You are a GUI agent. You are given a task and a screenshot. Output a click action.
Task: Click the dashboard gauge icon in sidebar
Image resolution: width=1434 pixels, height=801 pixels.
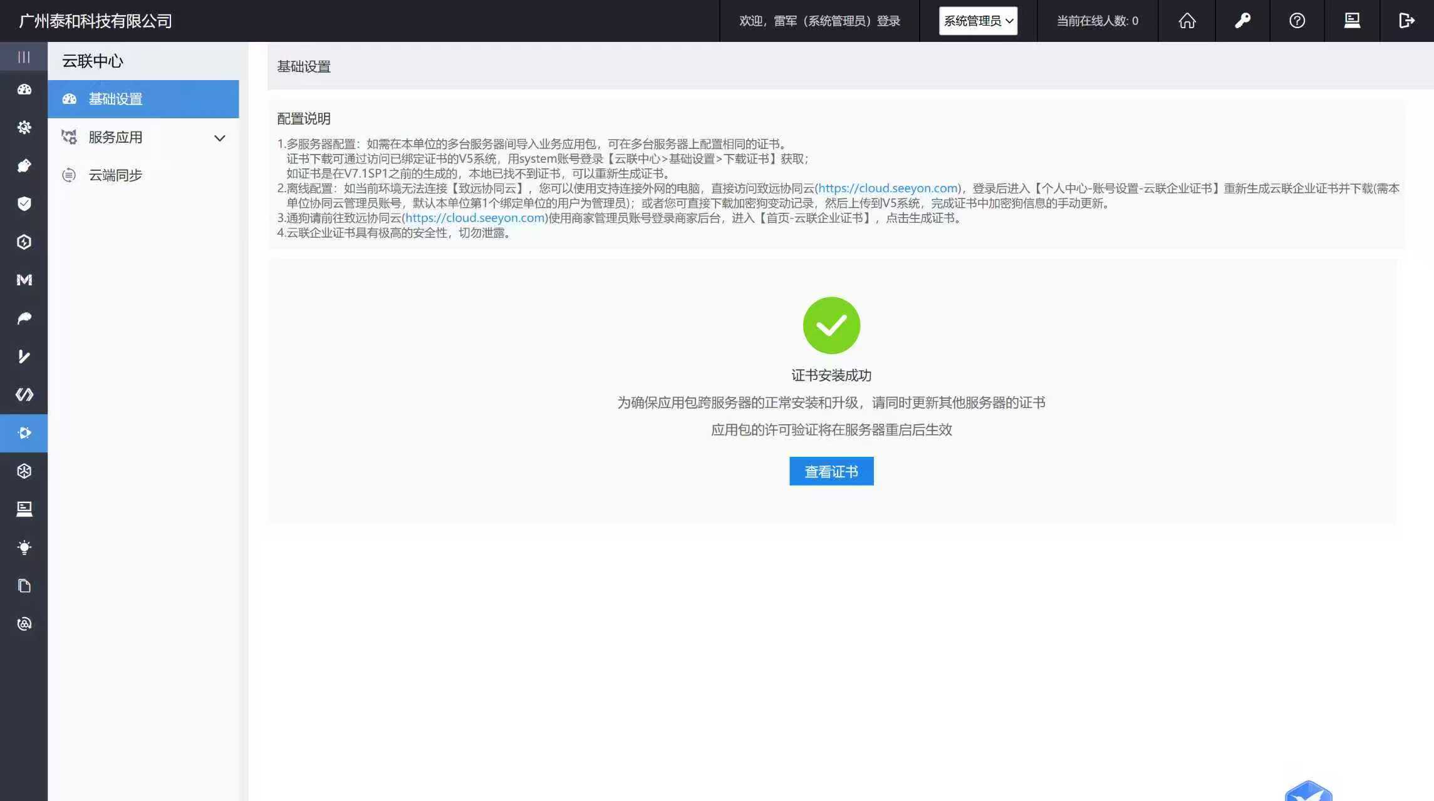[x=24, y=89]
